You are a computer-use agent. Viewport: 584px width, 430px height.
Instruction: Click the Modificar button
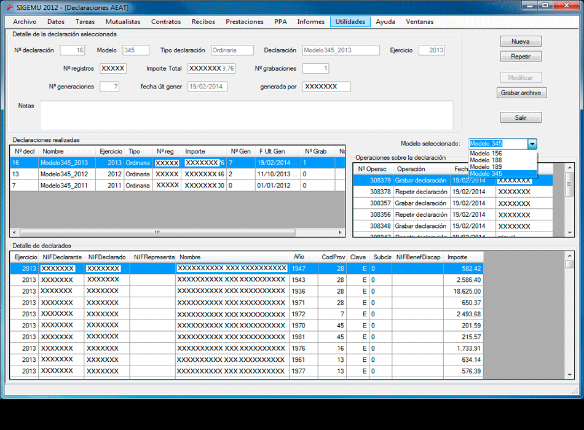(x=521, y=77)
